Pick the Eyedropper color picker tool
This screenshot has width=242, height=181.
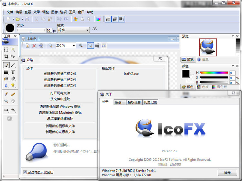point(6,94)
